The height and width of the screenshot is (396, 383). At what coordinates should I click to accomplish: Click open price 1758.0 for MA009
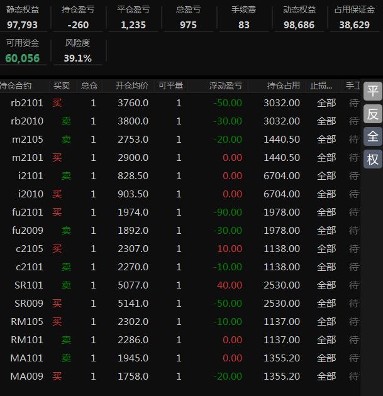[x=133, y=377]
